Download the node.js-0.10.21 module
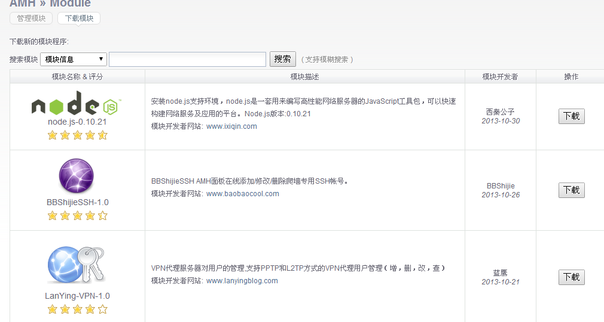 [571, 116]
